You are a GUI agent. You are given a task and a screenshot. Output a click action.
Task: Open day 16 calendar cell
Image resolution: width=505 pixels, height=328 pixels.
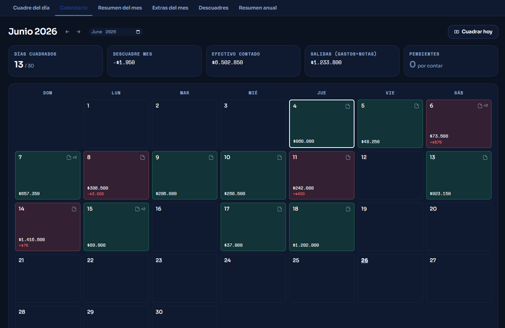tap(185, 227)
